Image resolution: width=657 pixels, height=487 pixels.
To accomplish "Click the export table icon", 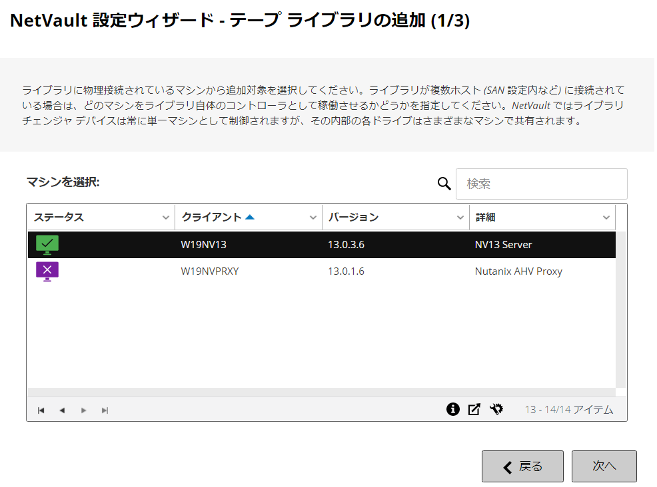I will (474, 409).
